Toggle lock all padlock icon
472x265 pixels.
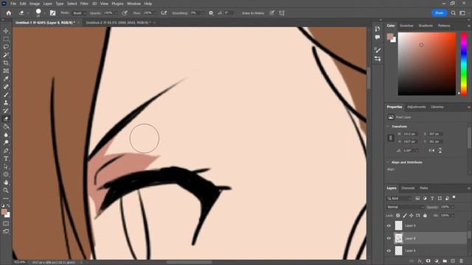425,216
